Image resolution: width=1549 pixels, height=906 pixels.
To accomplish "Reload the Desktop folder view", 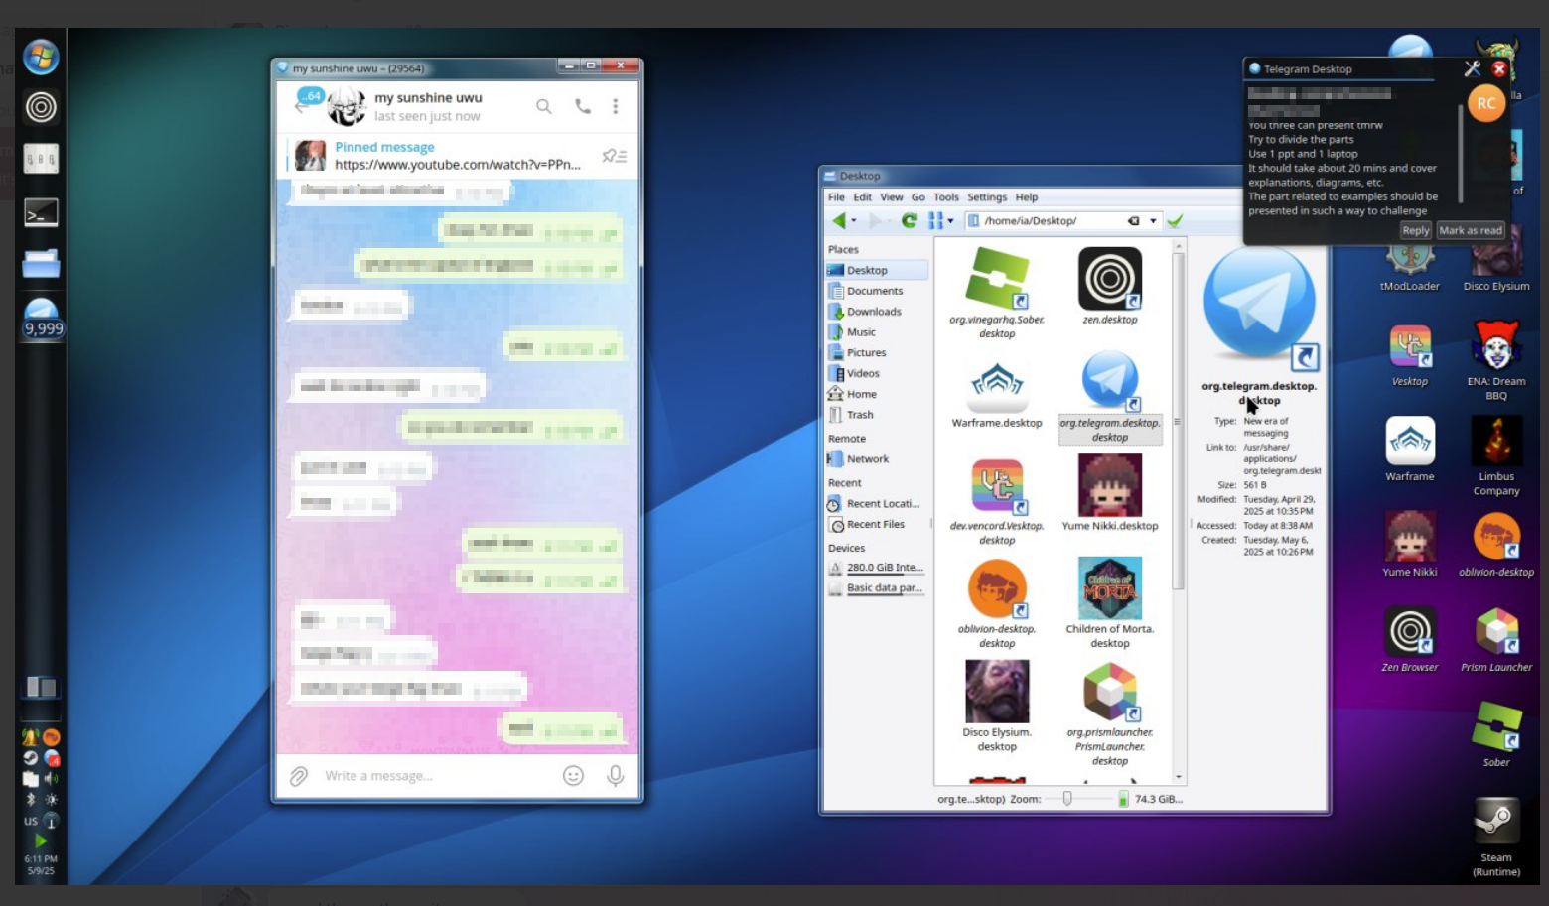I will point(909,220).
